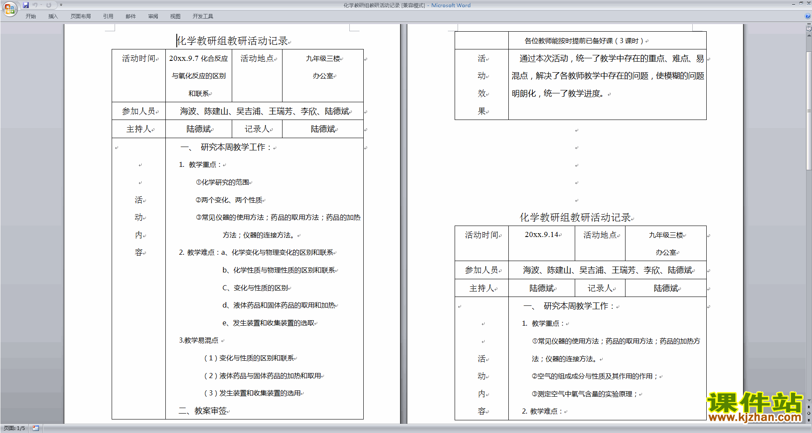Click 参加人员 cell in first table
Screen dimensions: 812x433
coord(139,111)
